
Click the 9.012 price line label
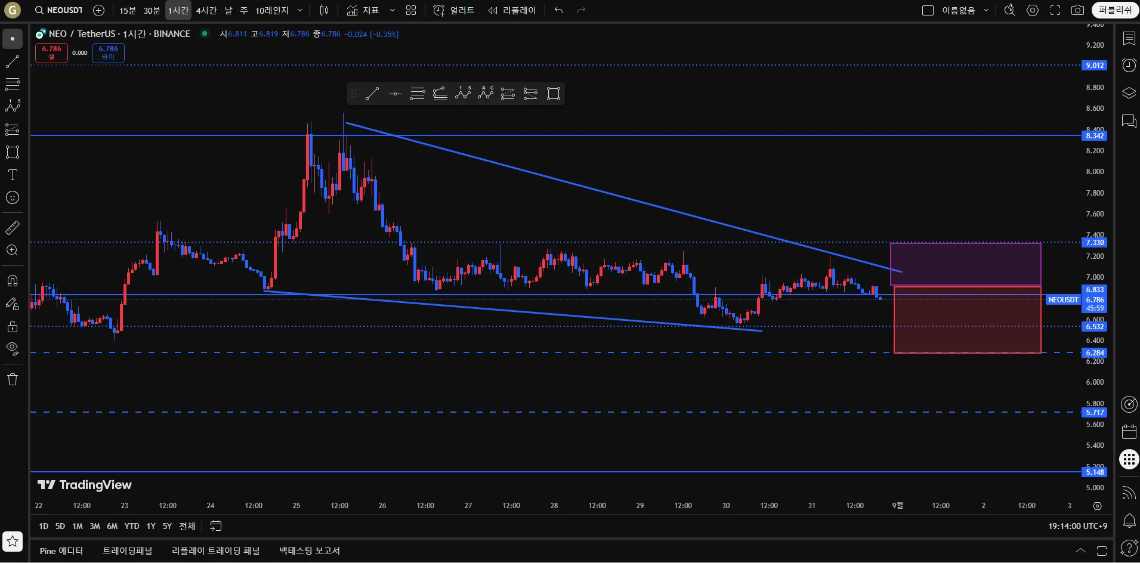coord(1095,66)
